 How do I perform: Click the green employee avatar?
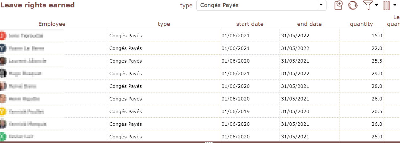(x=2, y=137)
